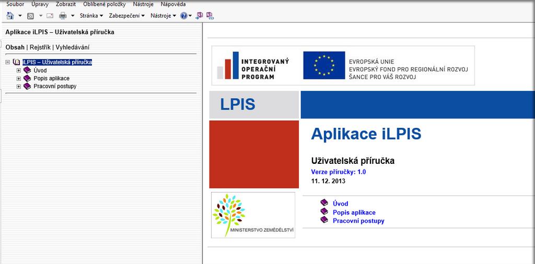Click the book icon beside Pracovní postupy in the tree

click(x=27, y=86)
